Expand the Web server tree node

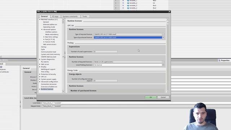[40, 64]
